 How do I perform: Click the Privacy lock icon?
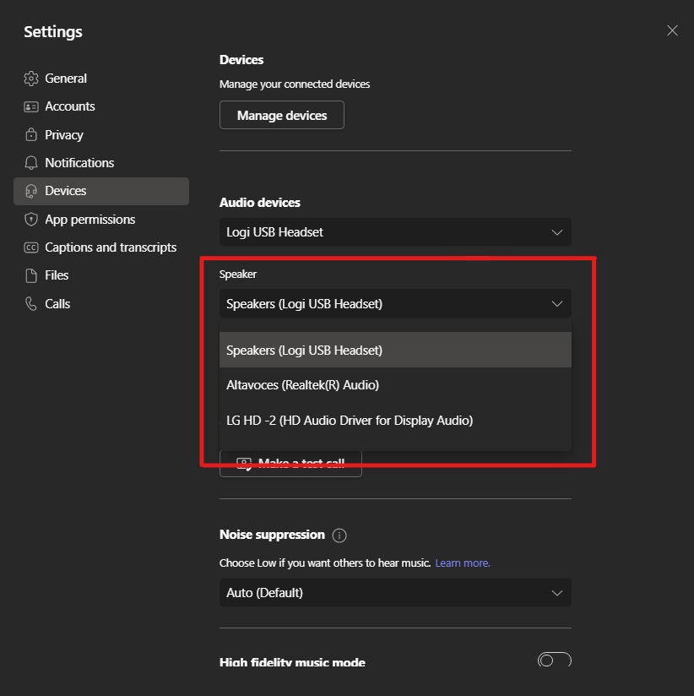click(x=31, y=135)
